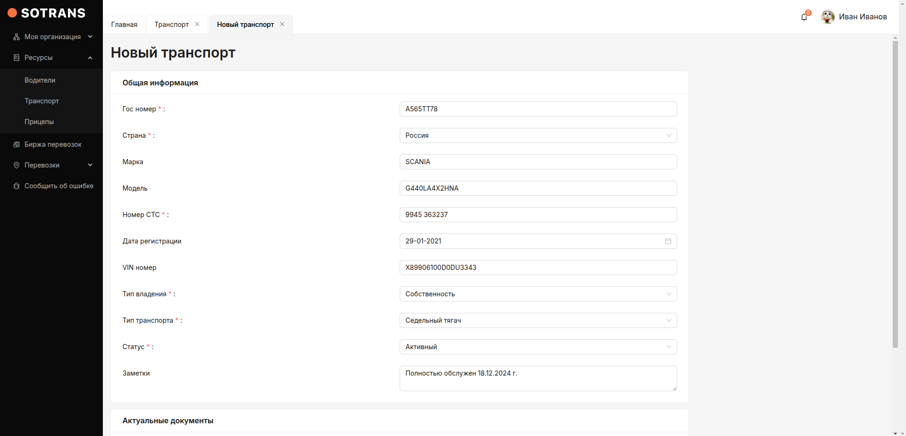Open the Статус dropdown
The width and height of the screenshot is (906, 436).
(538, 347)
